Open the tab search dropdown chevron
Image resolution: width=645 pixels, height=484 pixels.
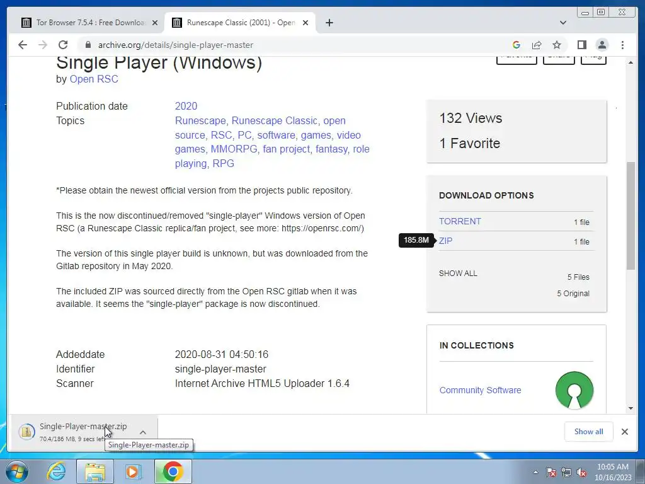(x=563, y=23)
